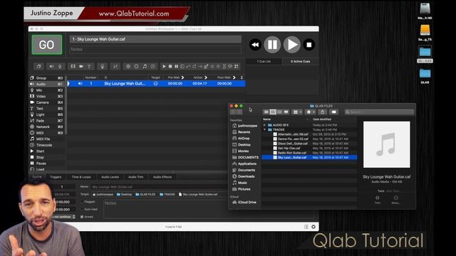
Task: Add a new Mic cue from the toolbar
Action: (x=60, y=66)
